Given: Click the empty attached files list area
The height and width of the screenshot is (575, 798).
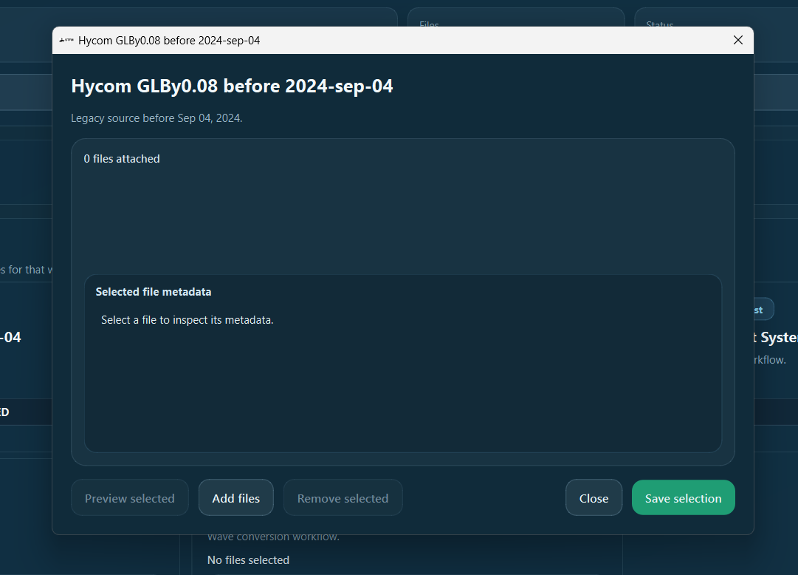Looking at the screenshot, I should (x=402, y=220).
